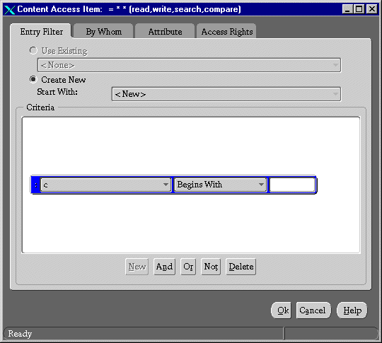Open Help for this dialog
Image resolution: width=382 pixels, height=343 pixels.
click(352, 310)
